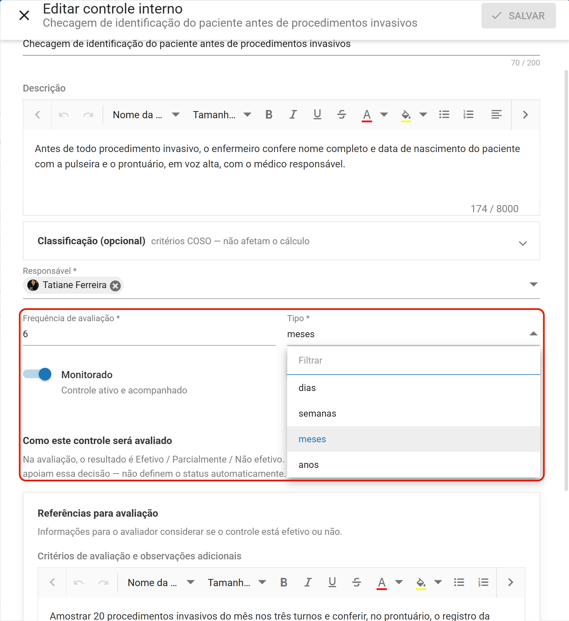Screen dimensions: 569x621
Task: Apply bold in the Descrição editor toolbar
Action: click(x=269, y=115)
